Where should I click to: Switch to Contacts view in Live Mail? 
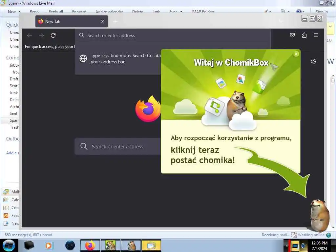[11, 208]
